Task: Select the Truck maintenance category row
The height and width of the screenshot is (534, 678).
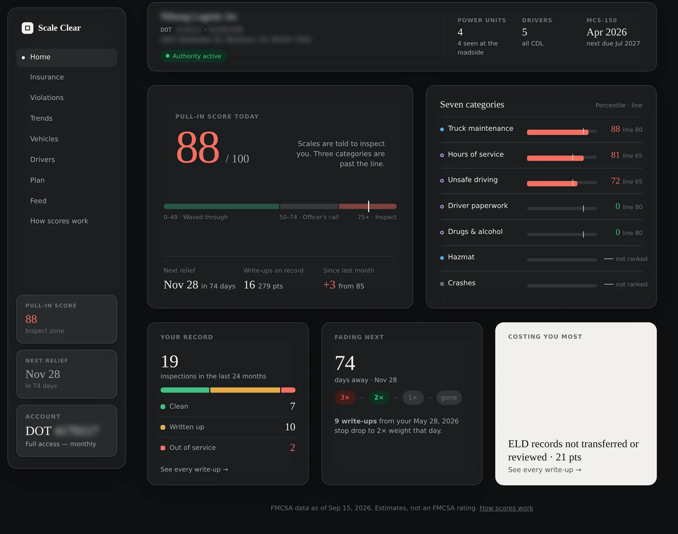Action: (x=541, y=129)
